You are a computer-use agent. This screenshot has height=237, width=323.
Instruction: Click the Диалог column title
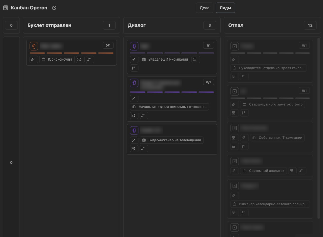tap(137, 25)
